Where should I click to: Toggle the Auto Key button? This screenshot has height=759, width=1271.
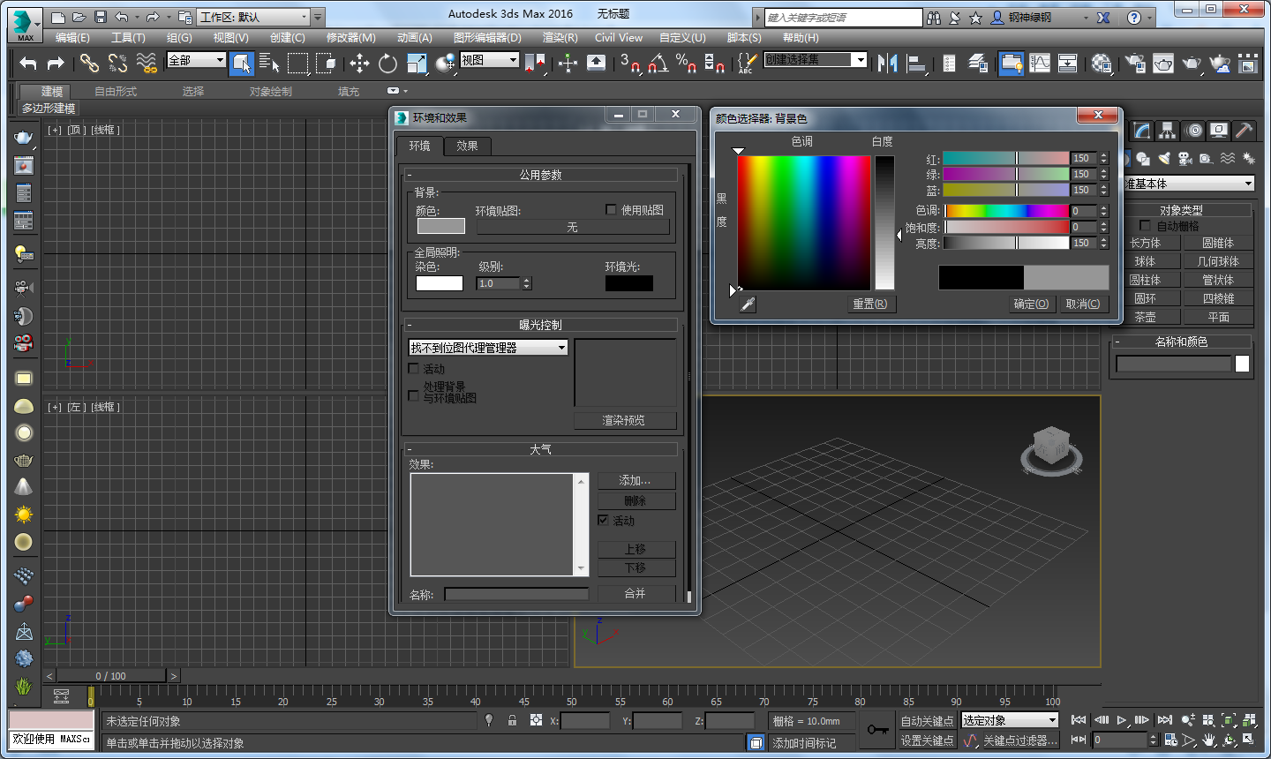[x=927, y=721]
